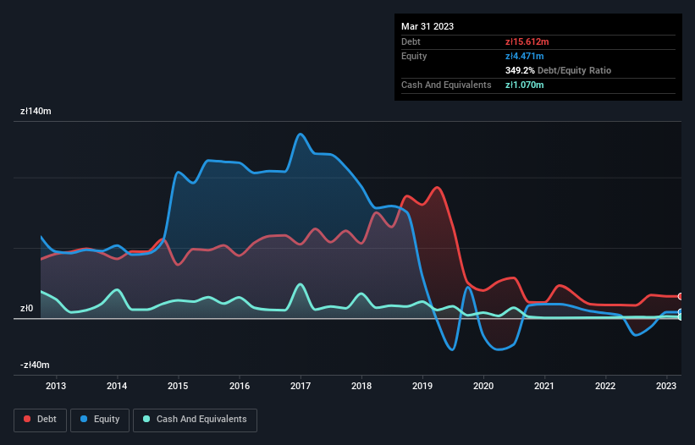
Task: Click the Equity value zł4.471m in the tooltip
Action: point(524,56)
